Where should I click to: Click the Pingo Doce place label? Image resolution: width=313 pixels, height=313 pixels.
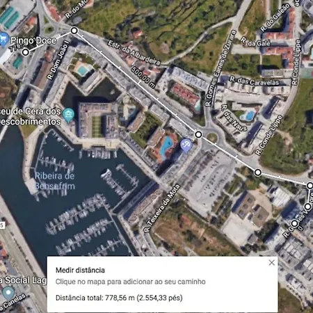coord(33,40)
